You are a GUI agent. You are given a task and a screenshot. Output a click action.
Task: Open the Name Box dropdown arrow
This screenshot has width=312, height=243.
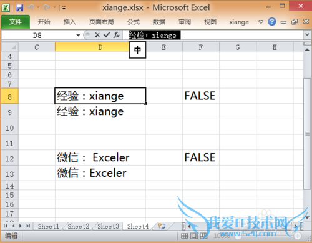(78, 36)
